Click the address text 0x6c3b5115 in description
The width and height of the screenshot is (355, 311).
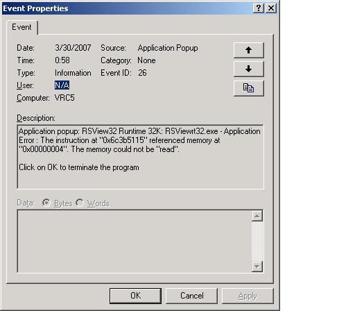click(x=123, y=140)
